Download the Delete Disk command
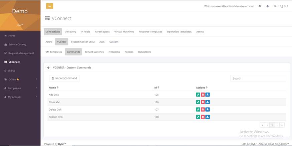 tap(208, 110)
